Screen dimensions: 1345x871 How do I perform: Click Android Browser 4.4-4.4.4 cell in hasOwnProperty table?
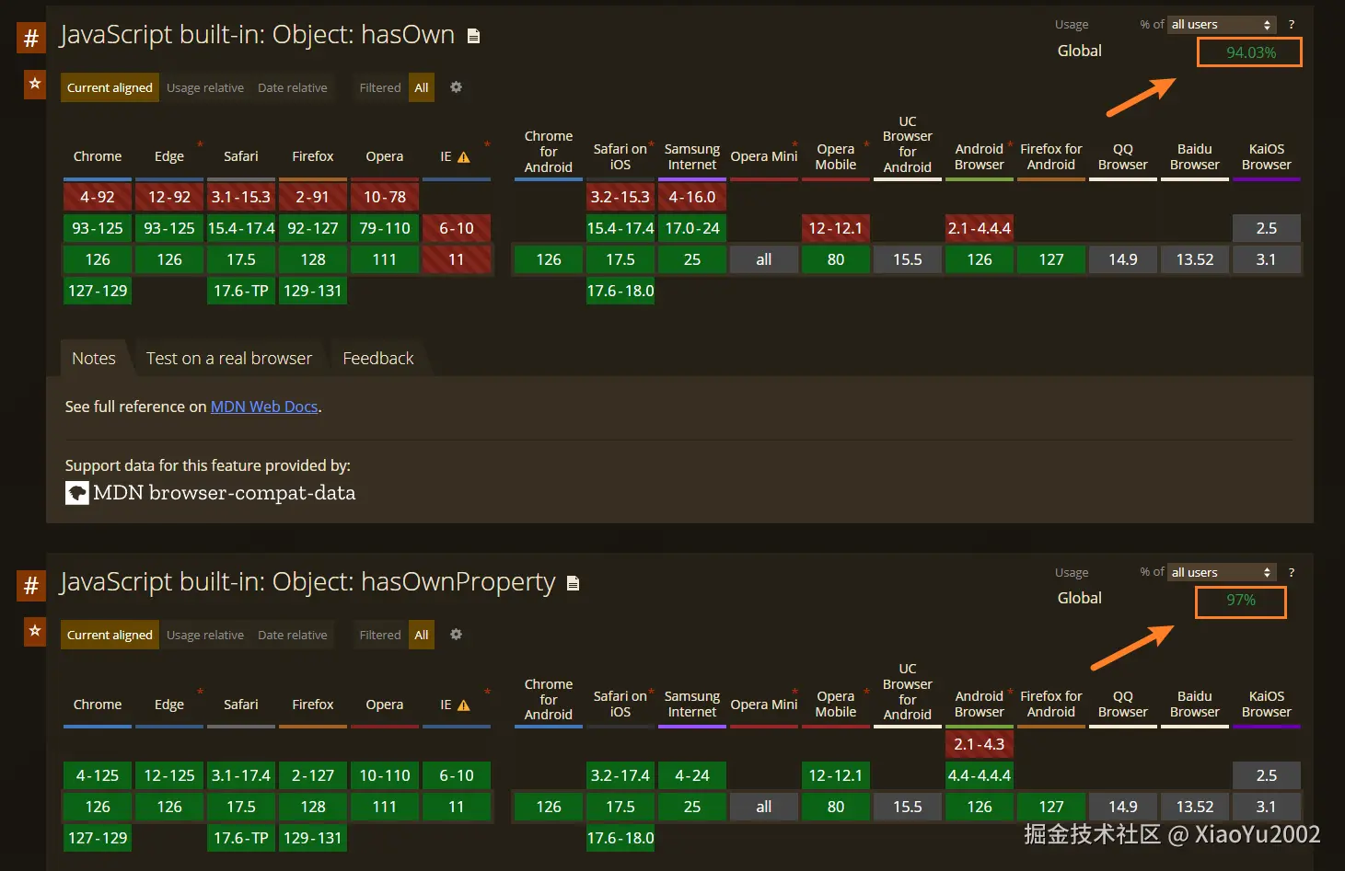(x=980, y=775)
